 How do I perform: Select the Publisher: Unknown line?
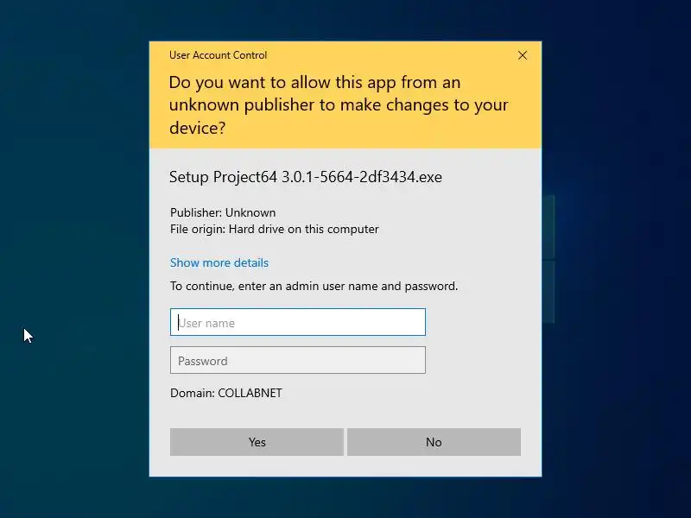(223, 212)
